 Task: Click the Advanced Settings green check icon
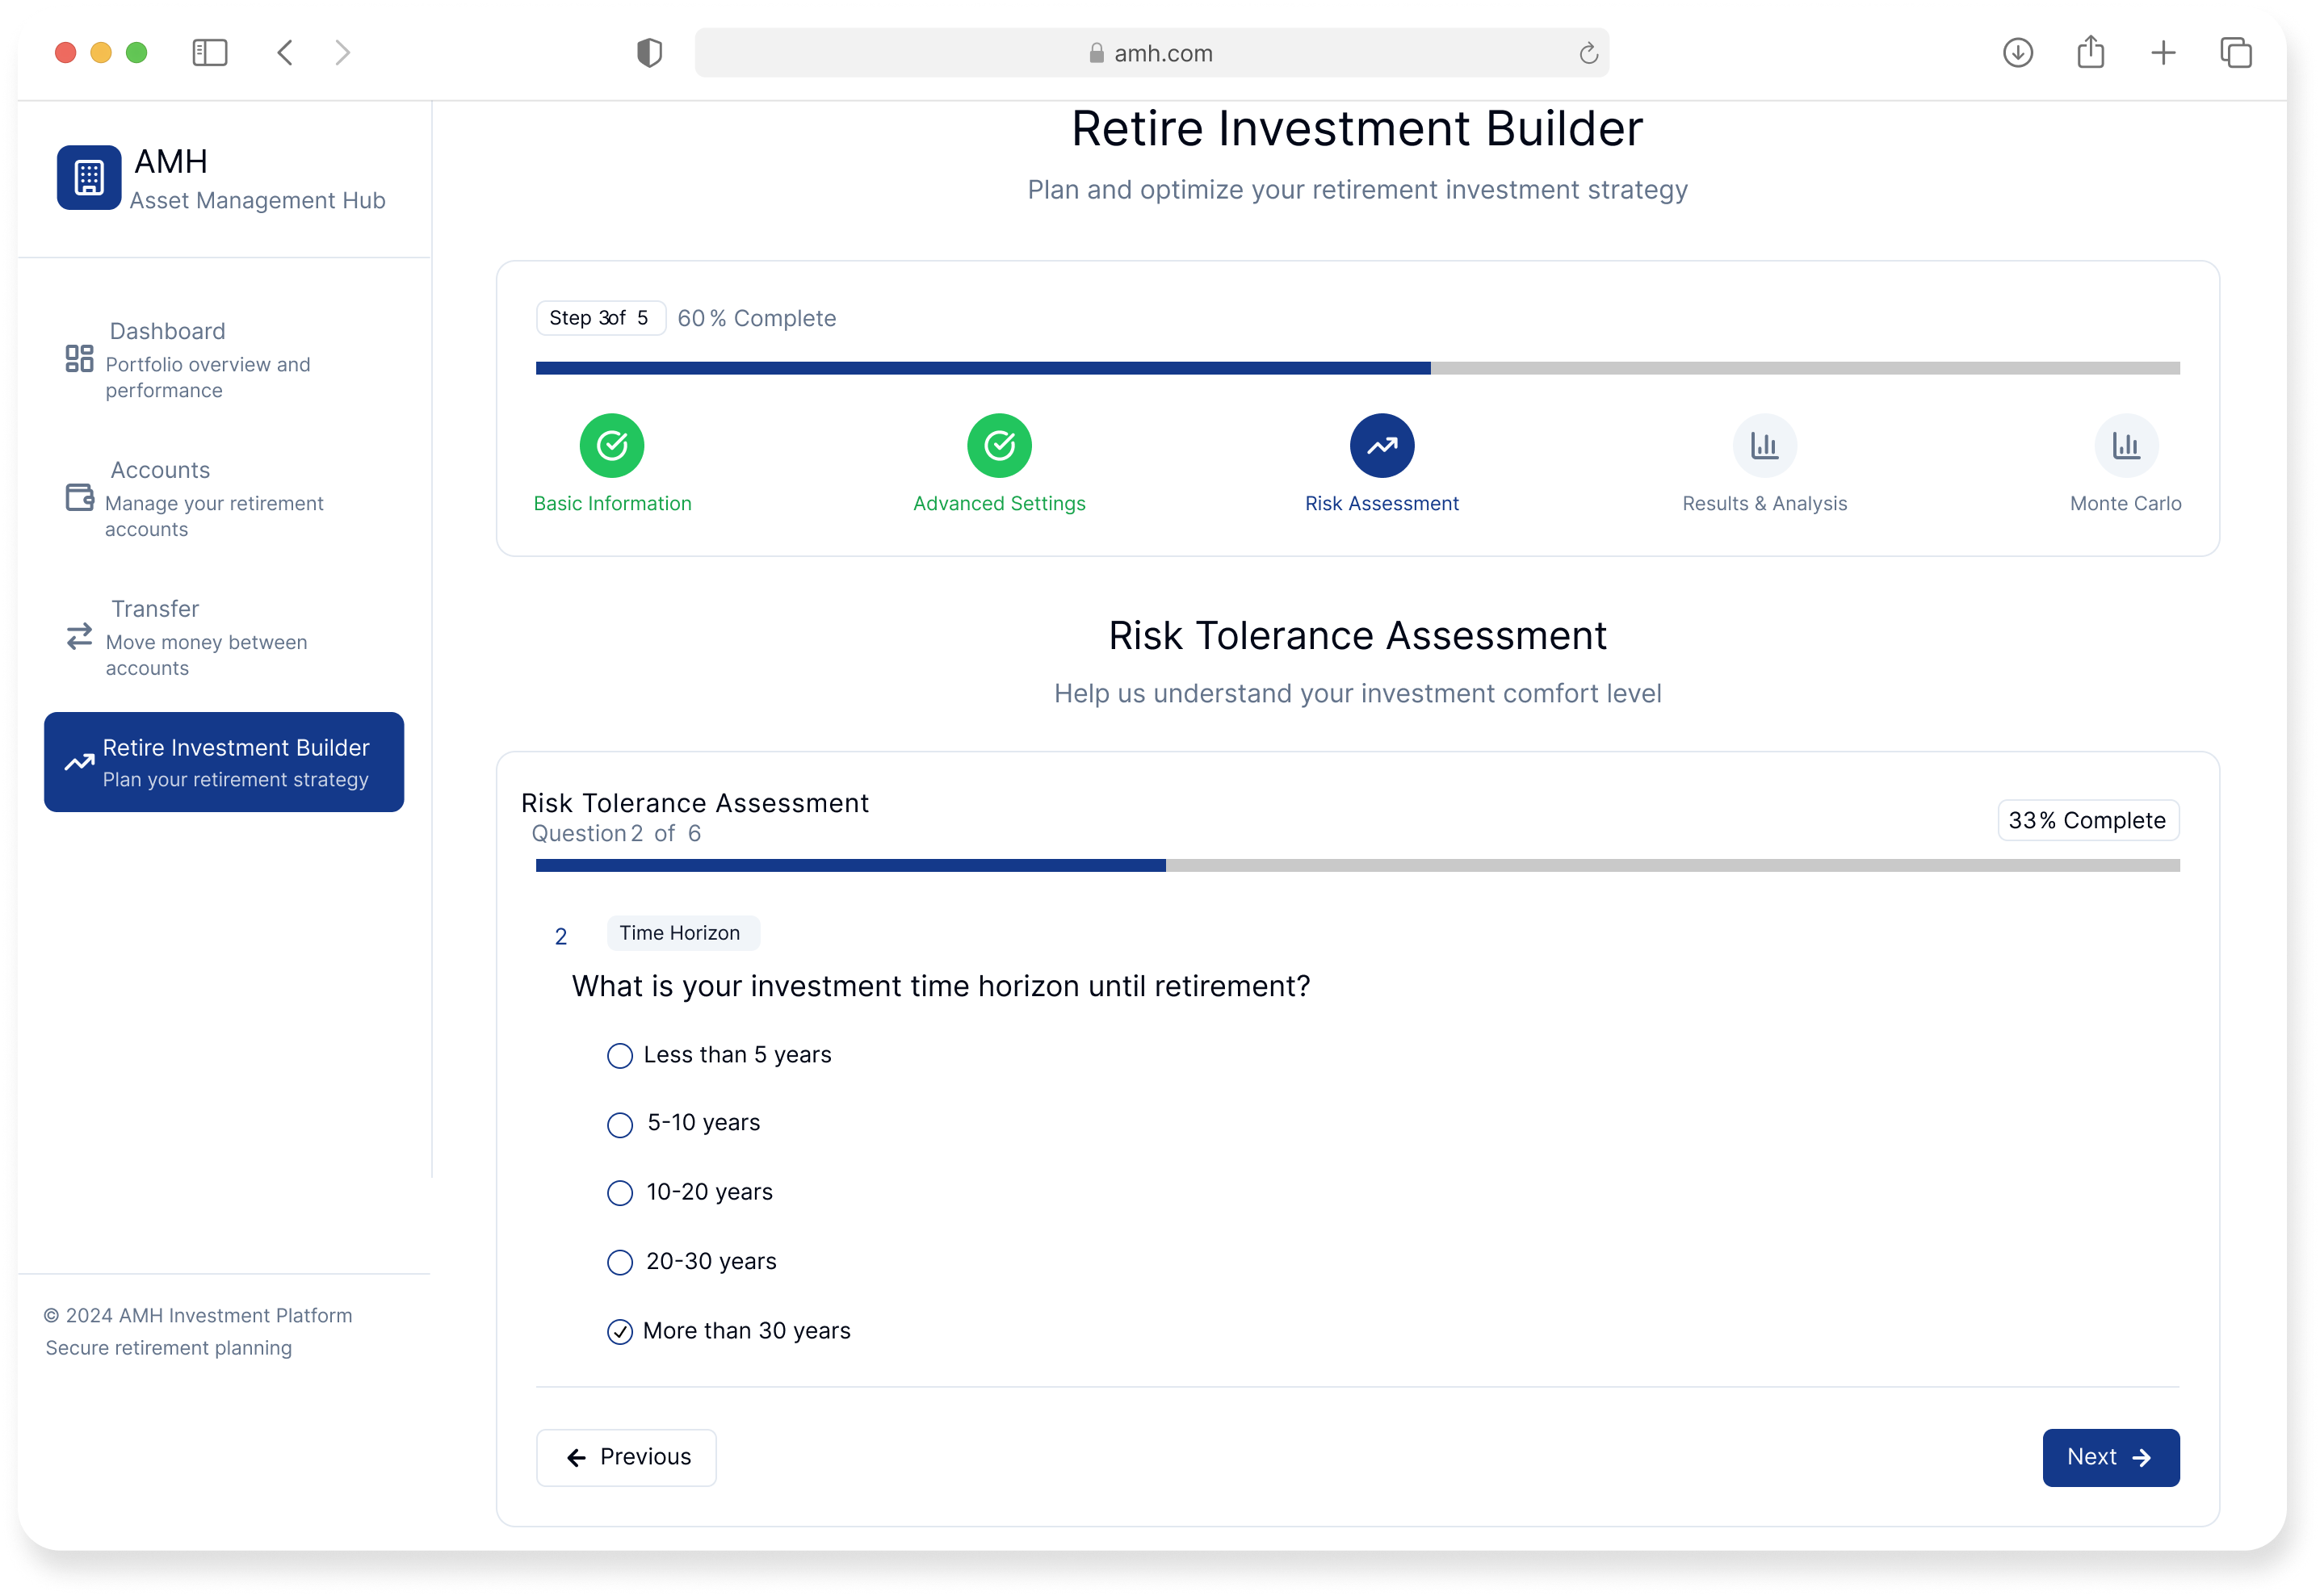tap(999, 446)
